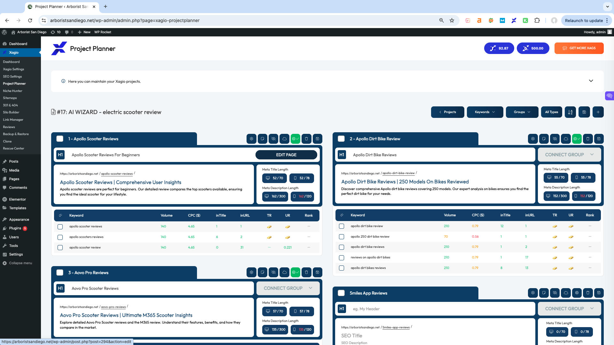
Task: Select the 5miles App Reviews group checkbox
Action: (341, 293)
